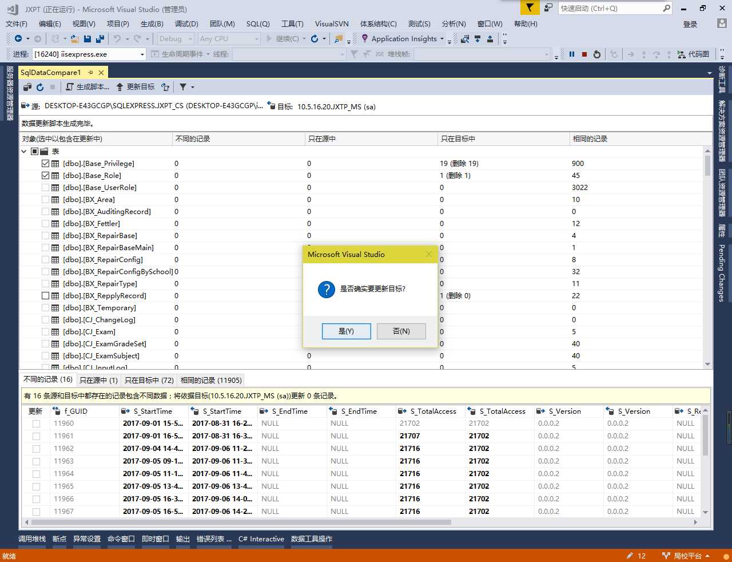Image resolution: width=732 pixels, height=562 pixels.
Task: Open the open-file icon dropdown arrow
Action: (x=66, y=39)
